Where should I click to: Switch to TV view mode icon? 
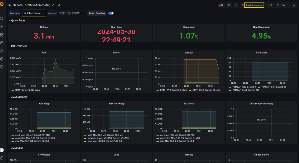(x=294, y=5)
